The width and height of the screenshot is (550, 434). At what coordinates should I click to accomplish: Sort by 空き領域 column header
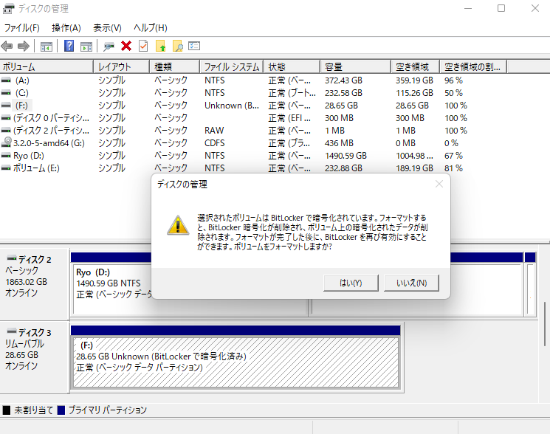pyautogui.click(x=416, y=66)
